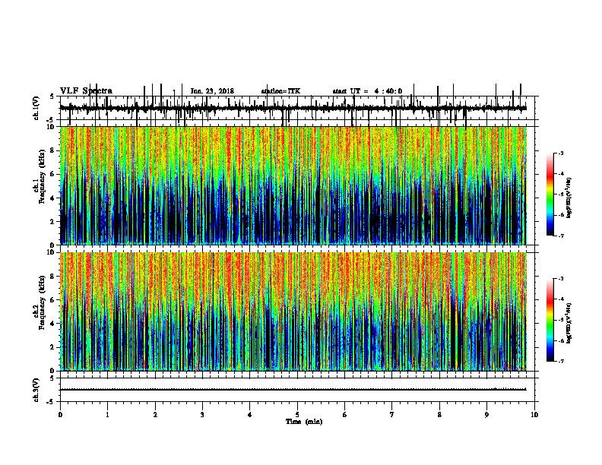Click the "-7" label on ch.2 colorbar
602x465 pixels.
tap(560, 361)
